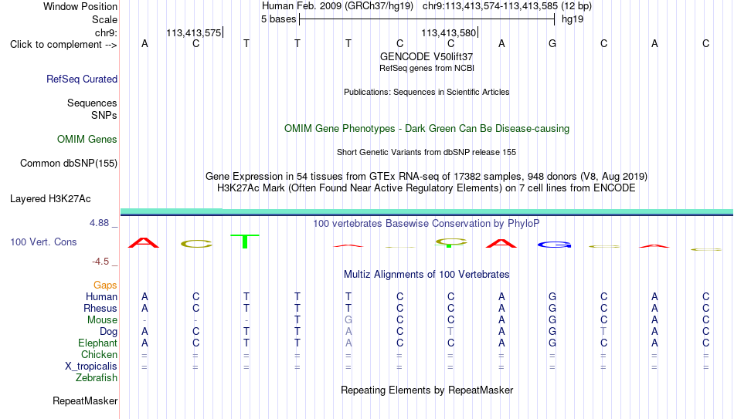Open the 100 Vert. Cons track label
Screen dimensions: 734x419
[43, 242]
